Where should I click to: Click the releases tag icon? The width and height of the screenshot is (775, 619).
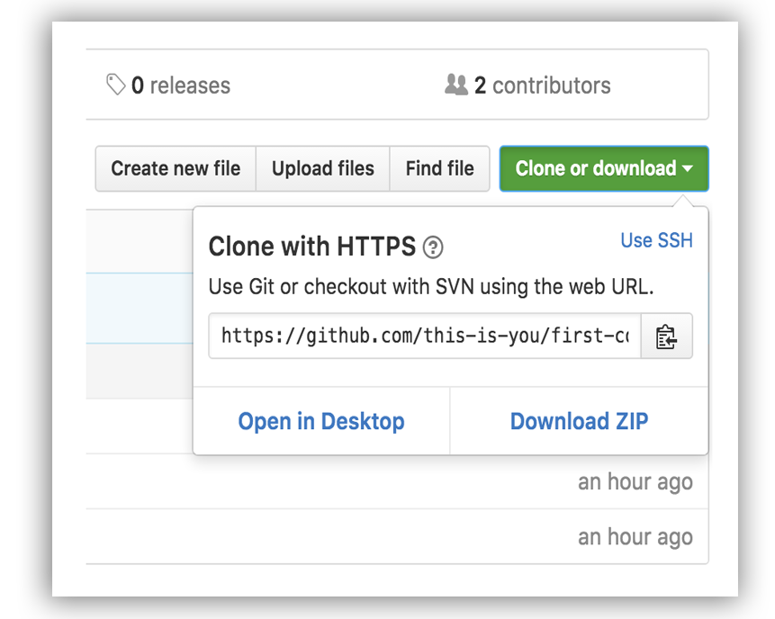coord(113,84)
